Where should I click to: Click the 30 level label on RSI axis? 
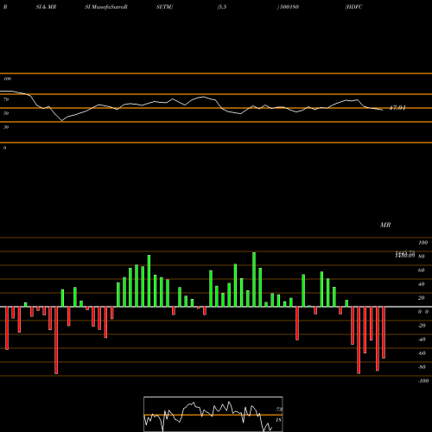[x=6, y=127]
